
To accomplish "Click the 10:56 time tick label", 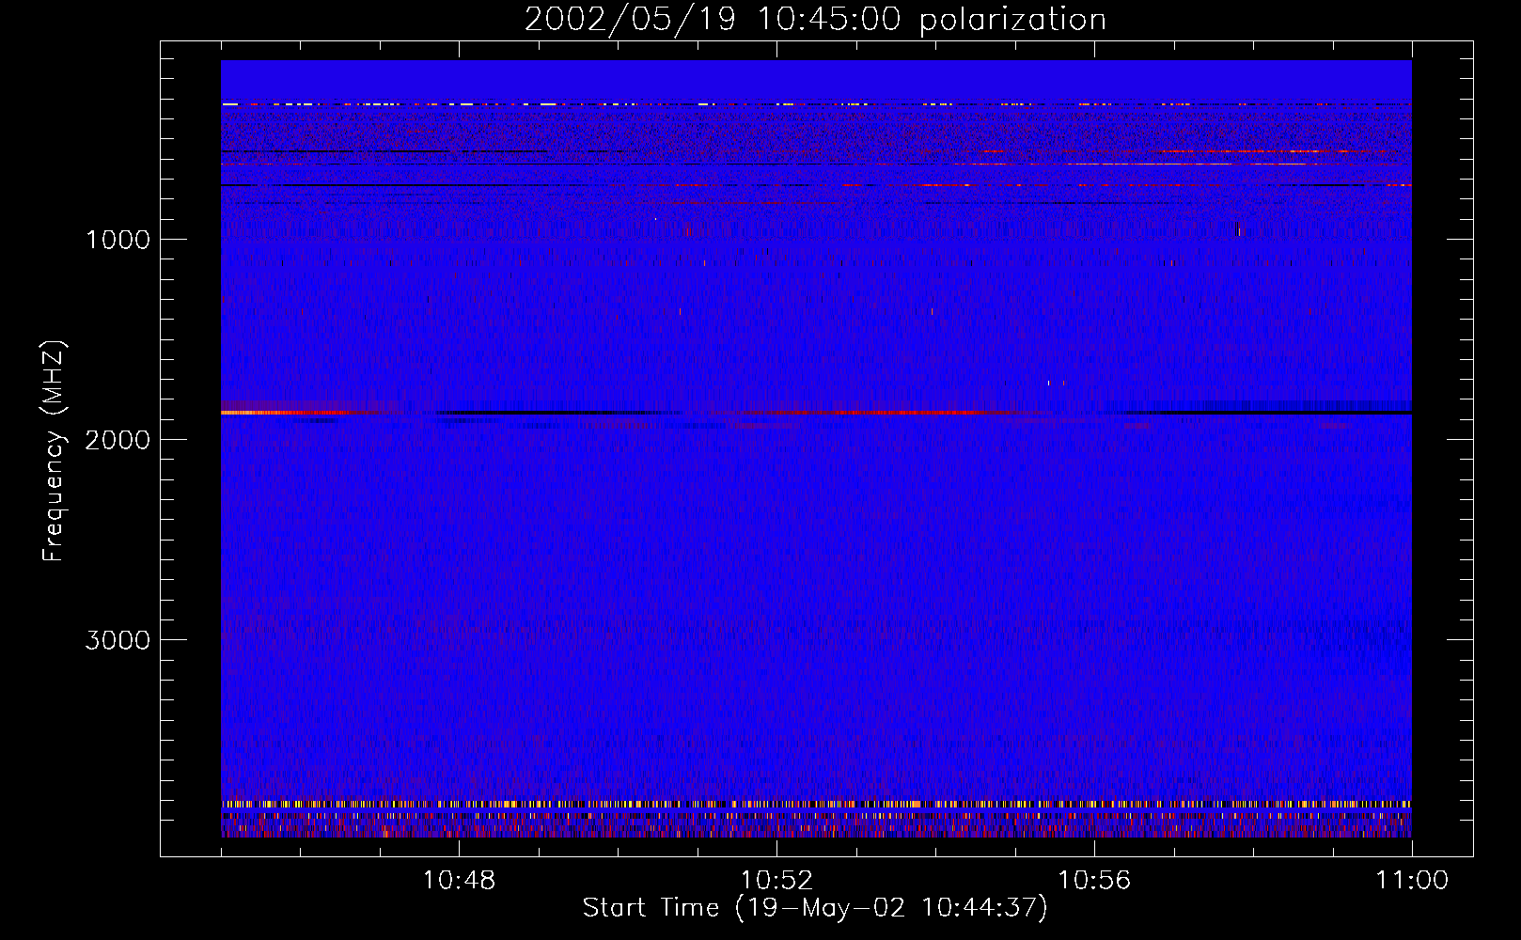I will point(1094,881).
